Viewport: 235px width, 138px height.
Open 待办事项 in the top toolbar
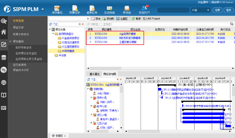[57, 10]
